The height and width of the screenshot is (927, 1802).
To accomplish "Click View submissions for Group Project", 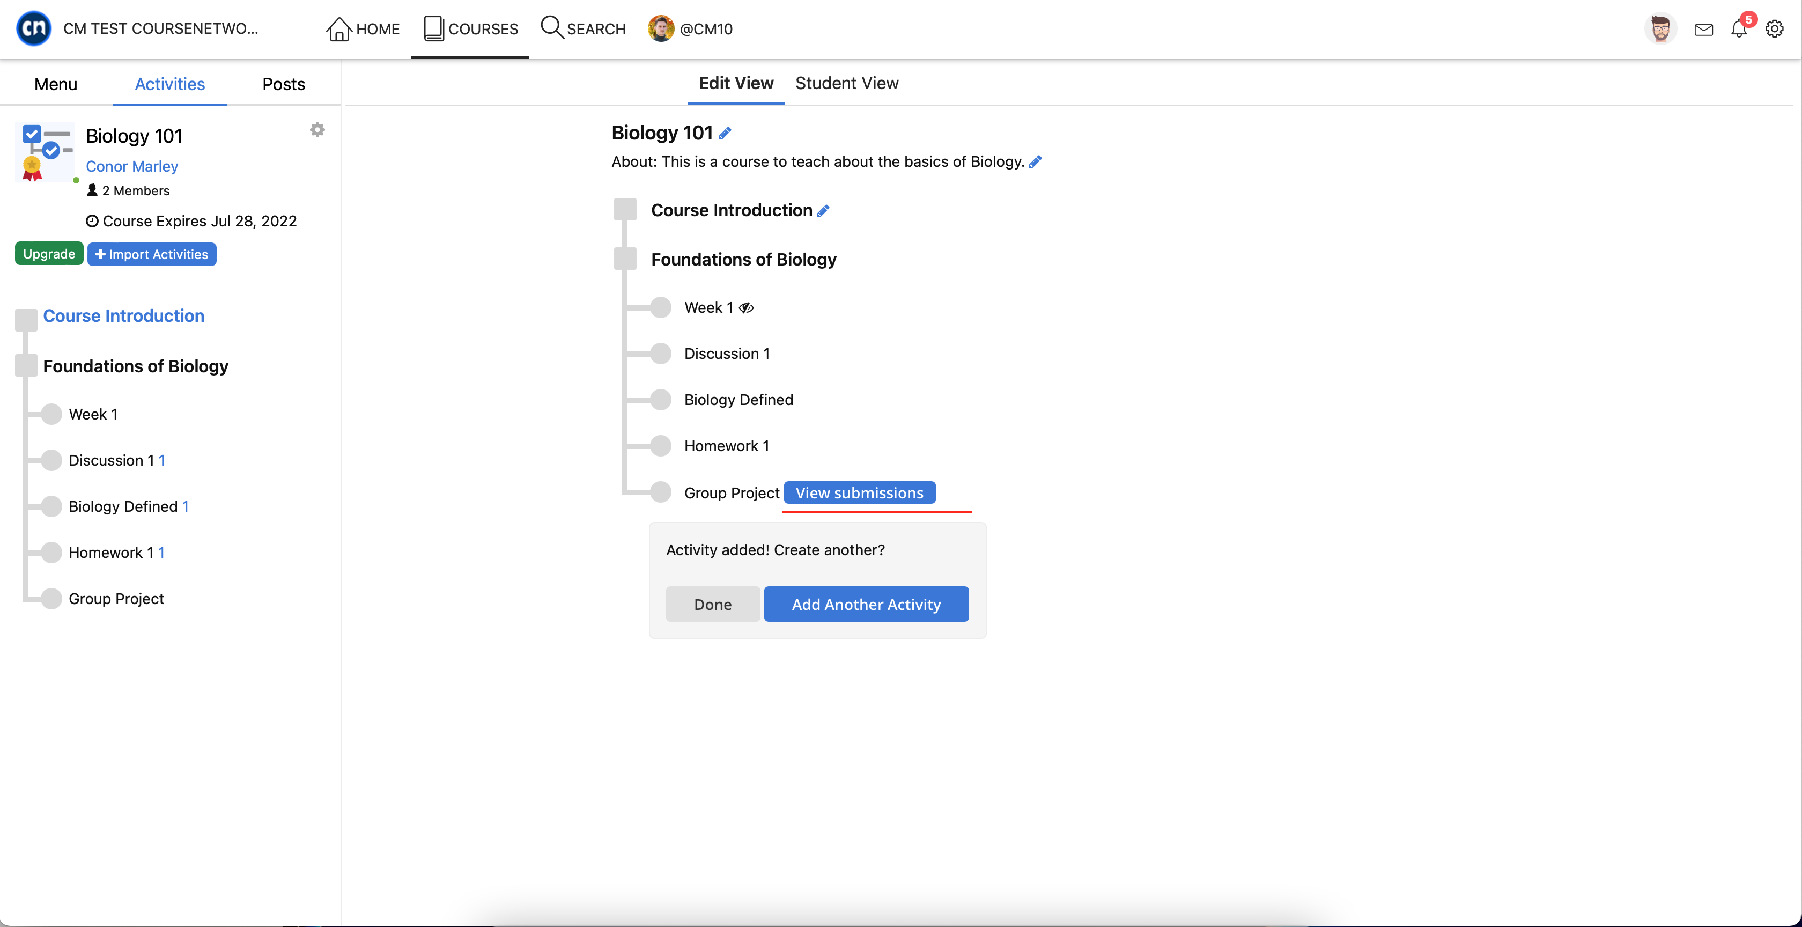I will (x=859, y=493).
